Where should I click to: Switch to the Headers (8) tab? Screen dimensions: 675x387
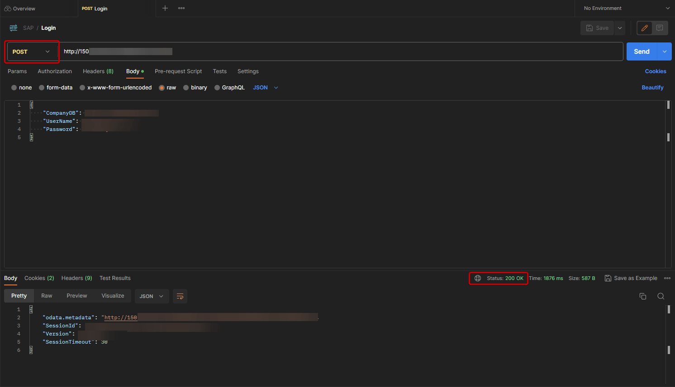pyautogui.click(x=98, y=71)
